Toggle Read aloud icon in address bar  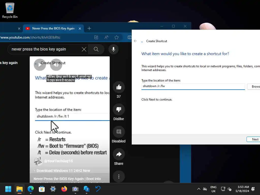(x=106, y=37)
